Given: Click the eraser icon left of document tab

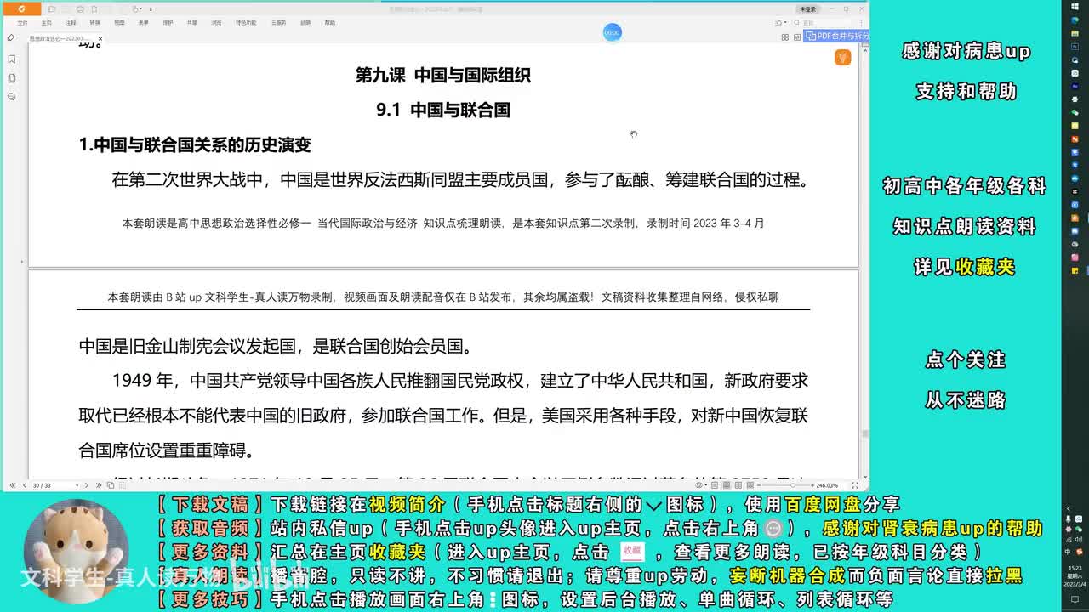Looking at the screenshot, I should (11, 37).
